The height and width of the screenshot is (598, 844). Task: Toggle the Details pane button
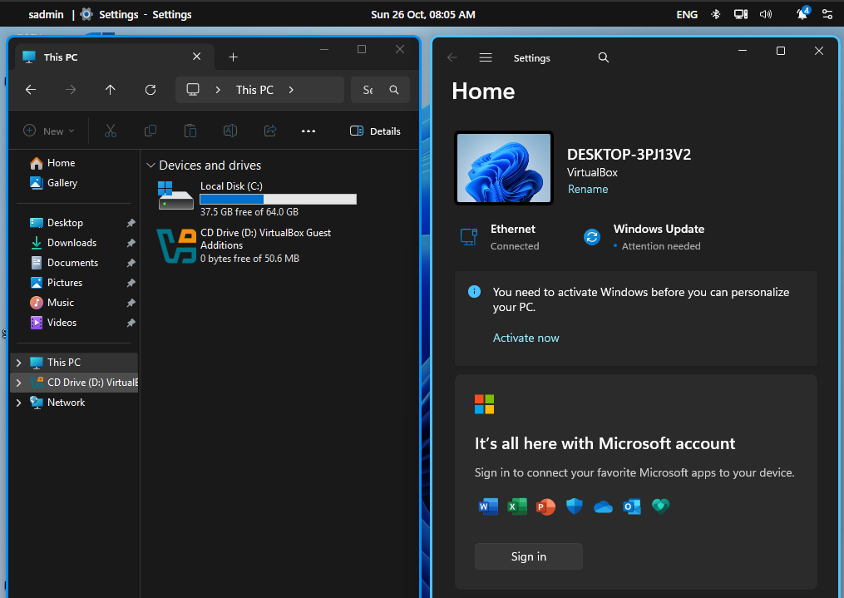[x=375, y=131]
